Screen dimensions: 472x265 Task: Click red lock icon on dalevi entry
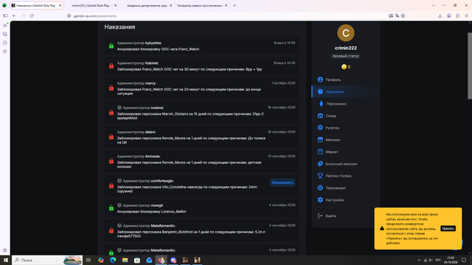(111, 137)
